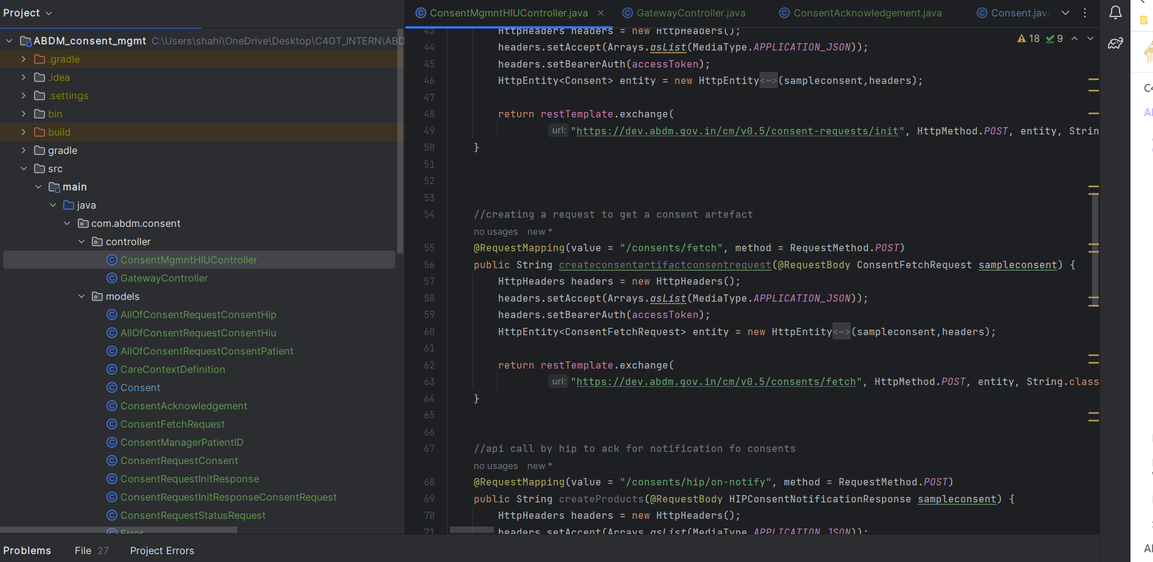Open the Notifications bell panel

click(x=1115, y=13)
